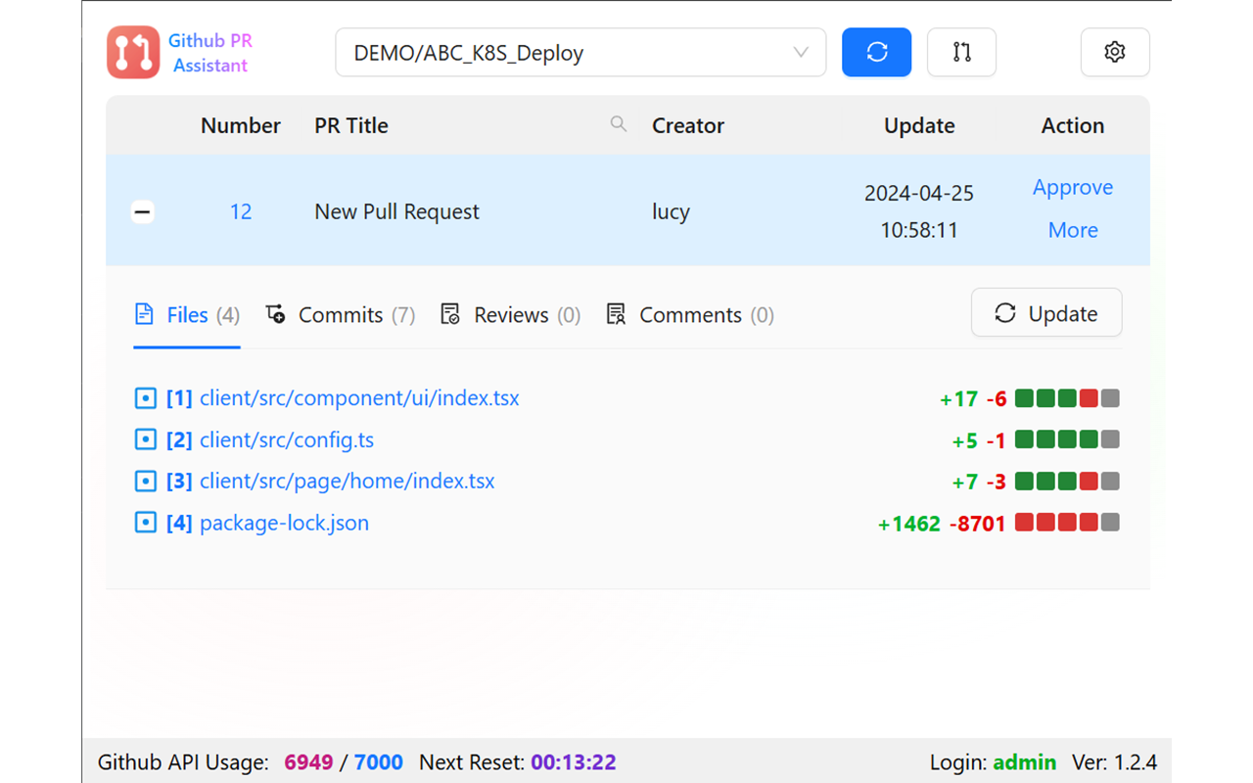Image resolution: width=1253 pixels, height=783 pixels.
Task: Click the API usage count 6949
Action: [308, 762]
